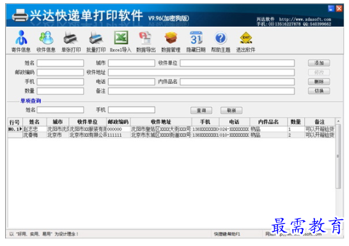Viewport: 349px width, 246px height.
Task: Click the 手机 column header
Action: point(205,122)
